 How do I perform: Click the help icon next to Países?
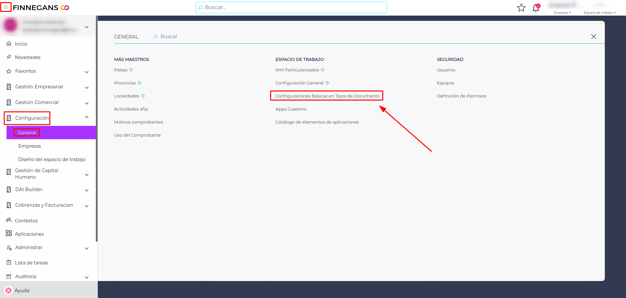click(x=131, y=70)
